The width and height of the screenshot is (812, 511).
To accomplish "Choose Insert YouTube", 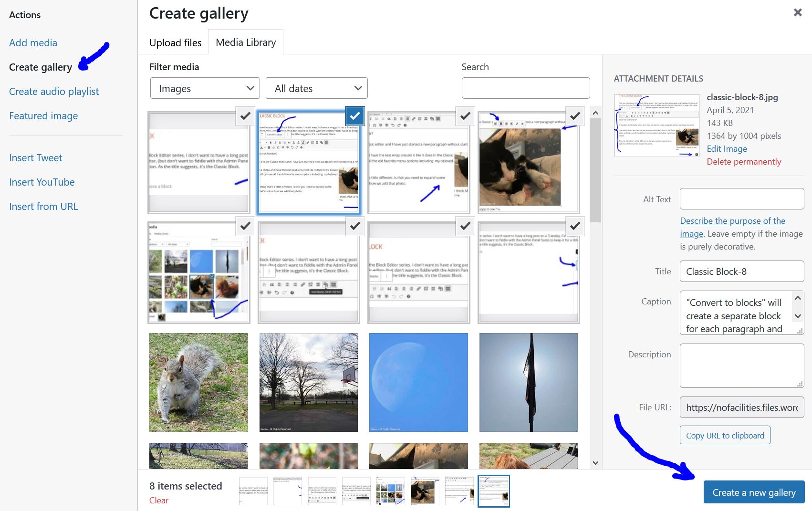I will (42, 182).
